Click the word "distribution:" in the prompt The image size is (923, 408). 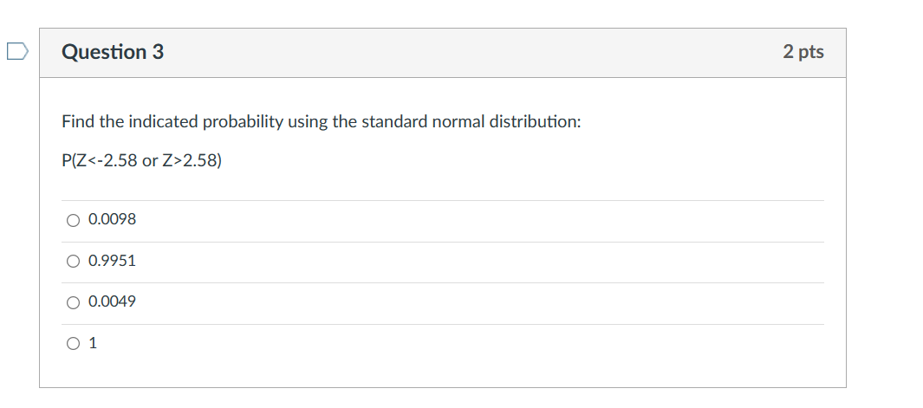tap(535, 122)
